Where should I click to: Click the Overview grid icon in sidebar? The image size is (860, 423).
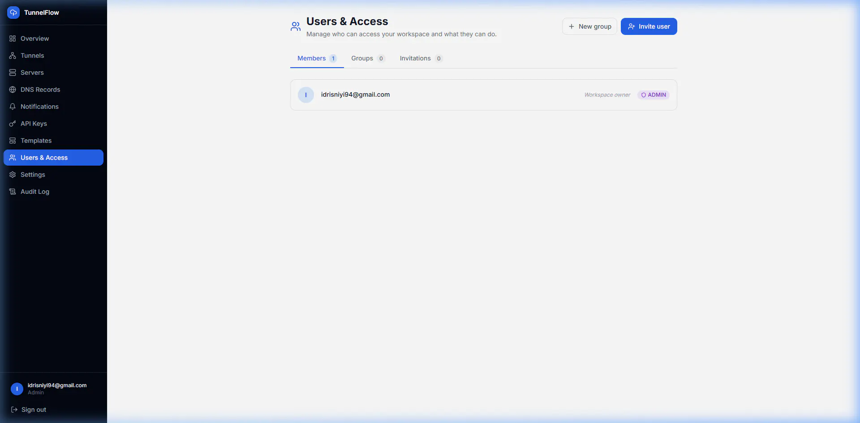13,38
